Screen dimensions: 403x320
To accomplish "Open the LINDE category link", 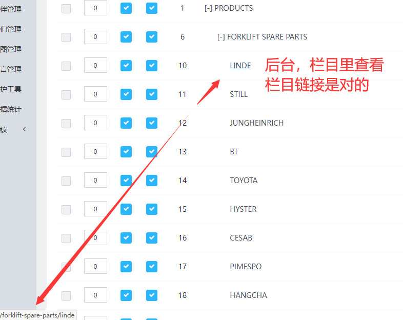I will tap(240, 66).
